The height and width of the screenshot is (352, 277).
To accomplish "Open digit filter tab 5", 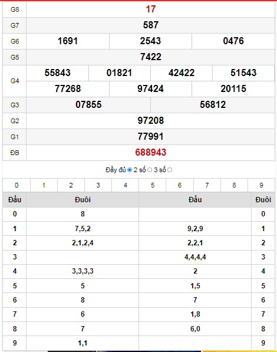I will point(153,185).
